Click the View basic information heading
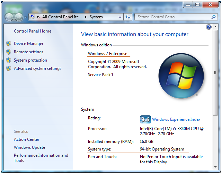222x173 pixels. pos(135,34)
